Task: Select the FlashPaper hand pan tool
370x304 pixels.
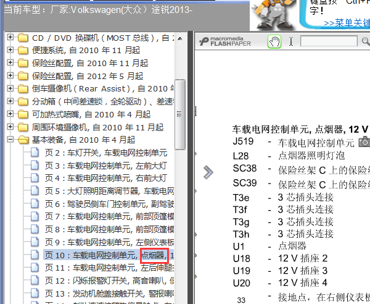Action: click(x=274, y=42)
